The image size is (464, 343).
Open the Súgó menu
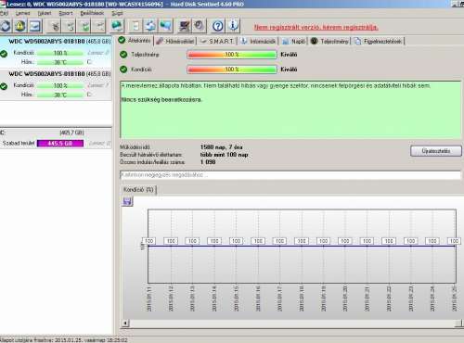(117, 13)
